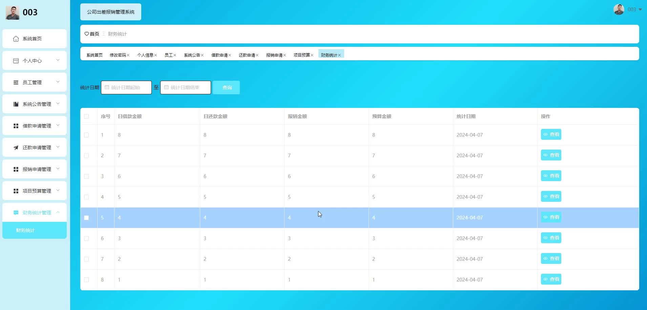647x310 pixels.
Task: Expand the 借款申请管理 menu chevron
Action: [58, 125]
